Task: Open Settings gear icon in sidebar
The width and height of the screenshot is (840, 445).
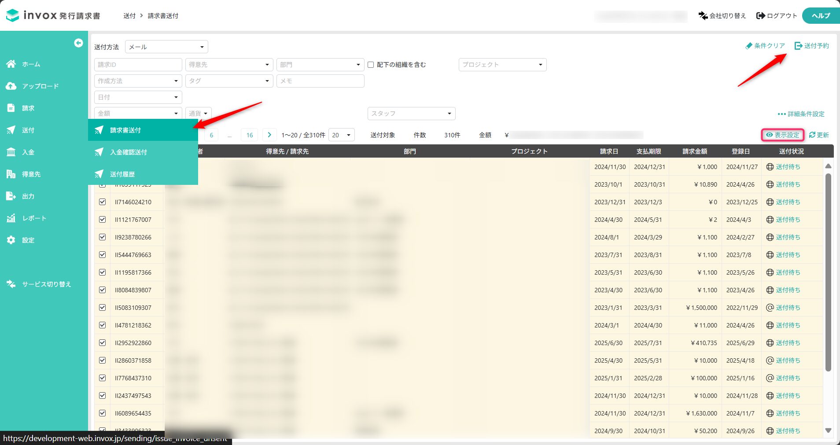Action: coord(11,240)
